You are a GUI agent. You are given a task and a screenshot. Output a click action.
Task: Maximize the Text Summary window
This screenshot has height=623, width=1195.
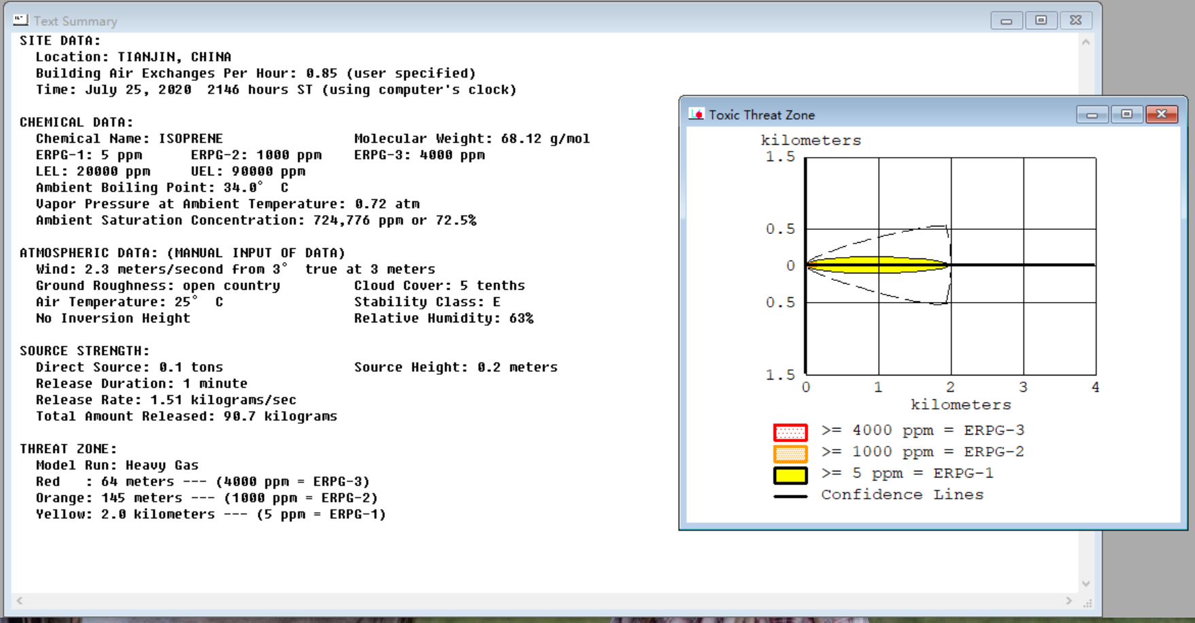tap(1041, 20)
